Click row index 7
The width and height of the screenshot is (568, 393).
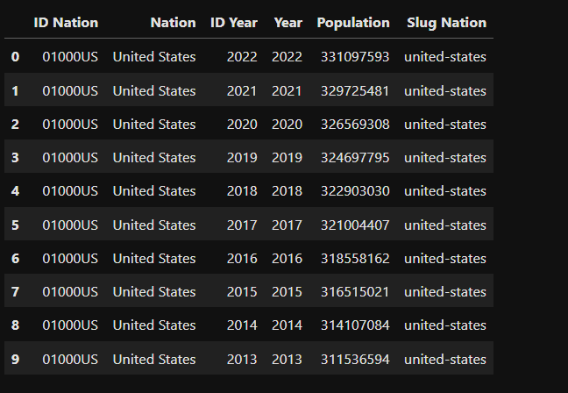(x=15, y=292)
